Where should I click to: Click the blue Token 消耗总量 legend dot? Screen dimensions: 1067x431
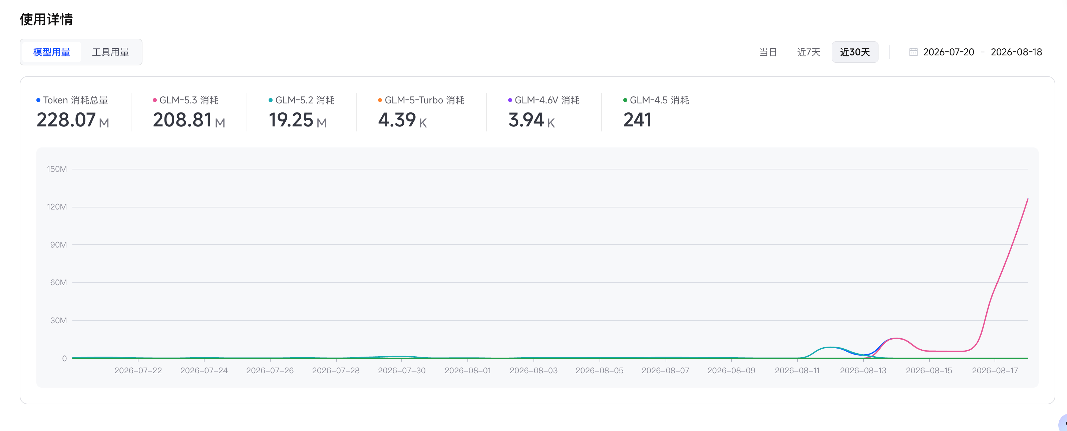pyautogui.click(x=38, y=100)
